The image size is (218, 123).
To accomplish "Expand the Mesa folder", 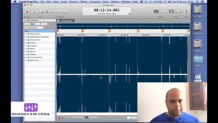I will click(26, 49).
